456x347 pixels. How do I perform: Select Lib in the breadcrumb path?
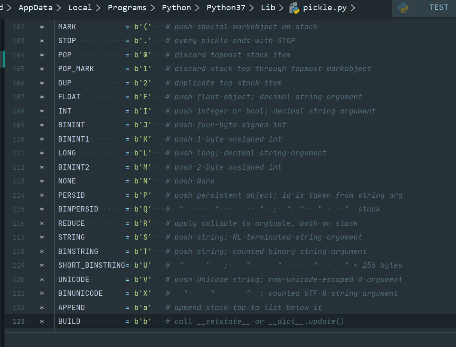268,8
